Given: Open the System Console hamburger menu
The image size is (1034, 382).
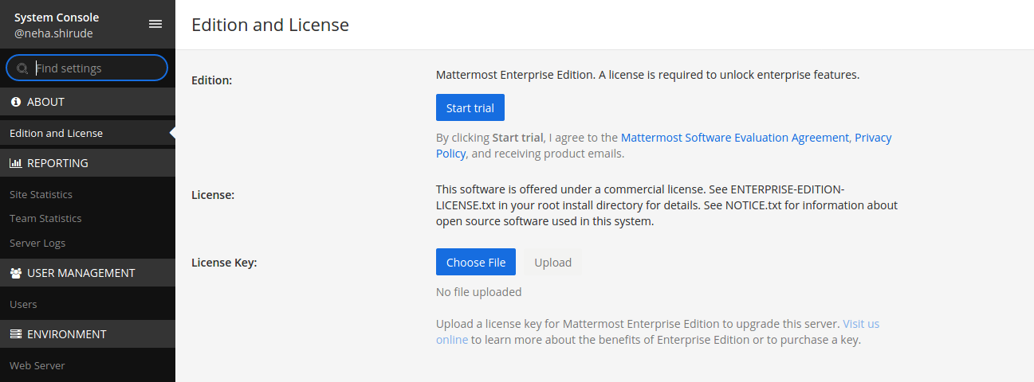Looking at the screenshot, I should [155, 24].
